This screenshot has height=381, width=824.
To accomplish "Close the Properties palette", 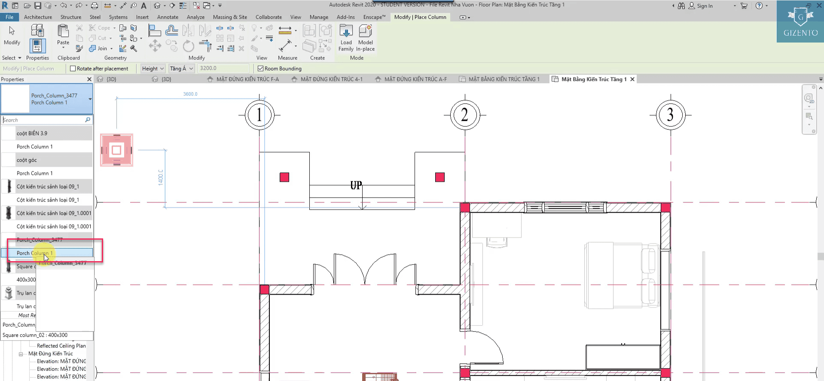I will (89, 79).
